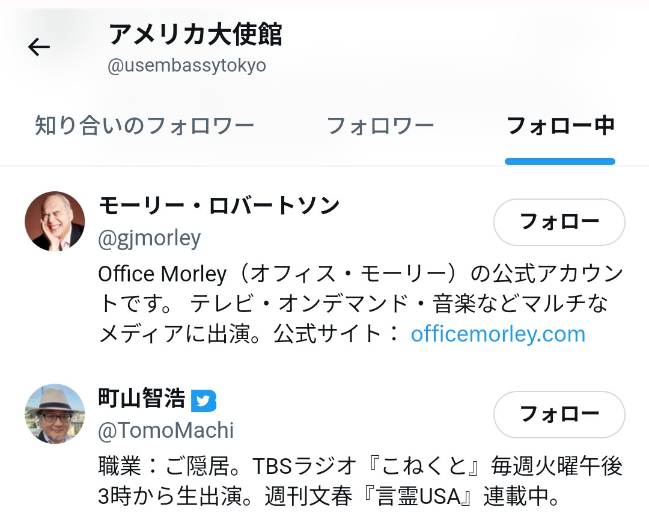Tap the アメリカ大使館 header title

195,35
